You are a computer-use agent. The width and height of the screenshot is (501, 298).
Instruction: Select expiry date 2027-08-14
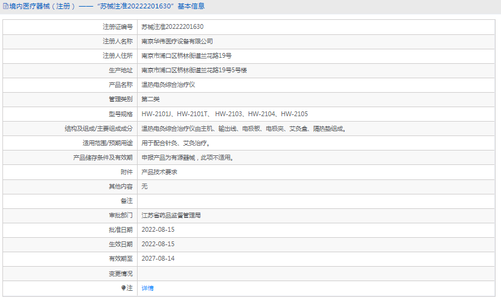tap(158, 258)
